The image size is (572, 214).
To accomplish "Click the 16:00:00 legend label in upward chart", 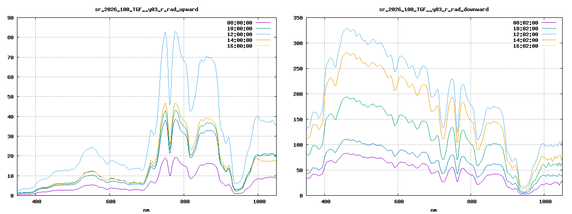I will coord(240,46).
